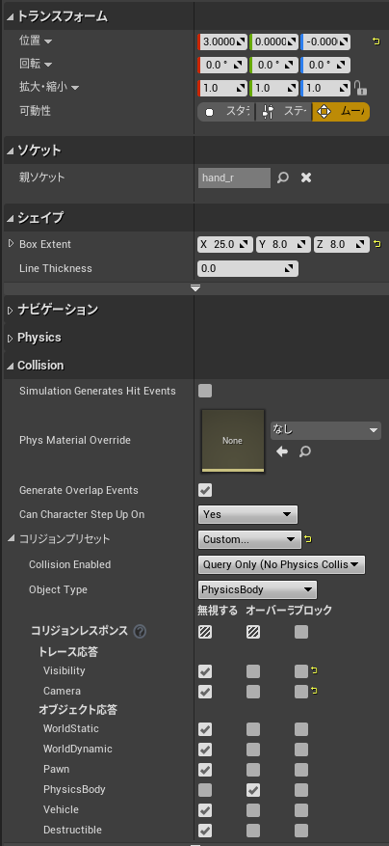Open the collision response help icon
The image size is (389, 846).
coord(140,631)
